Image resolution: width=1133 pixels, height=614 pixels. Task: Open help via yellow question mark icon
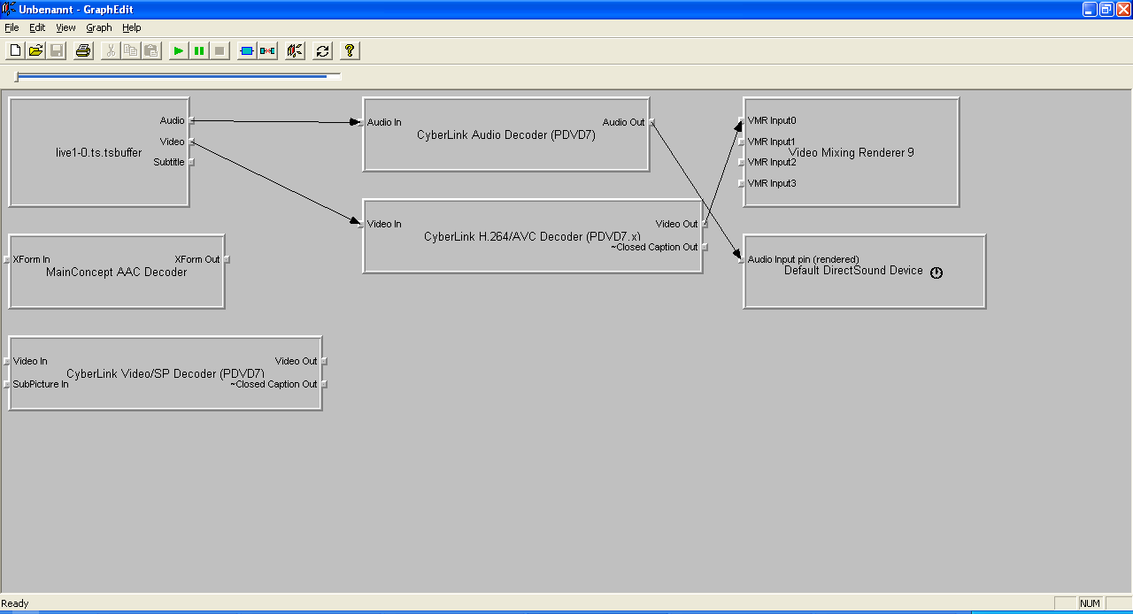click(350, 50)
